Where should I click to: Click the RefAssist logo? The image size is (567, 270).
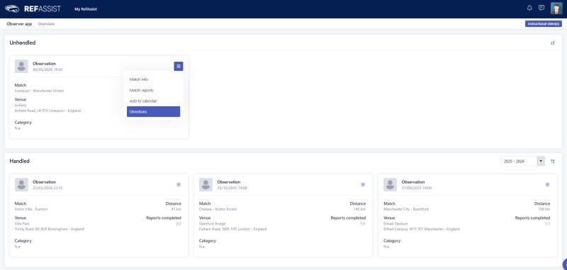33,9
